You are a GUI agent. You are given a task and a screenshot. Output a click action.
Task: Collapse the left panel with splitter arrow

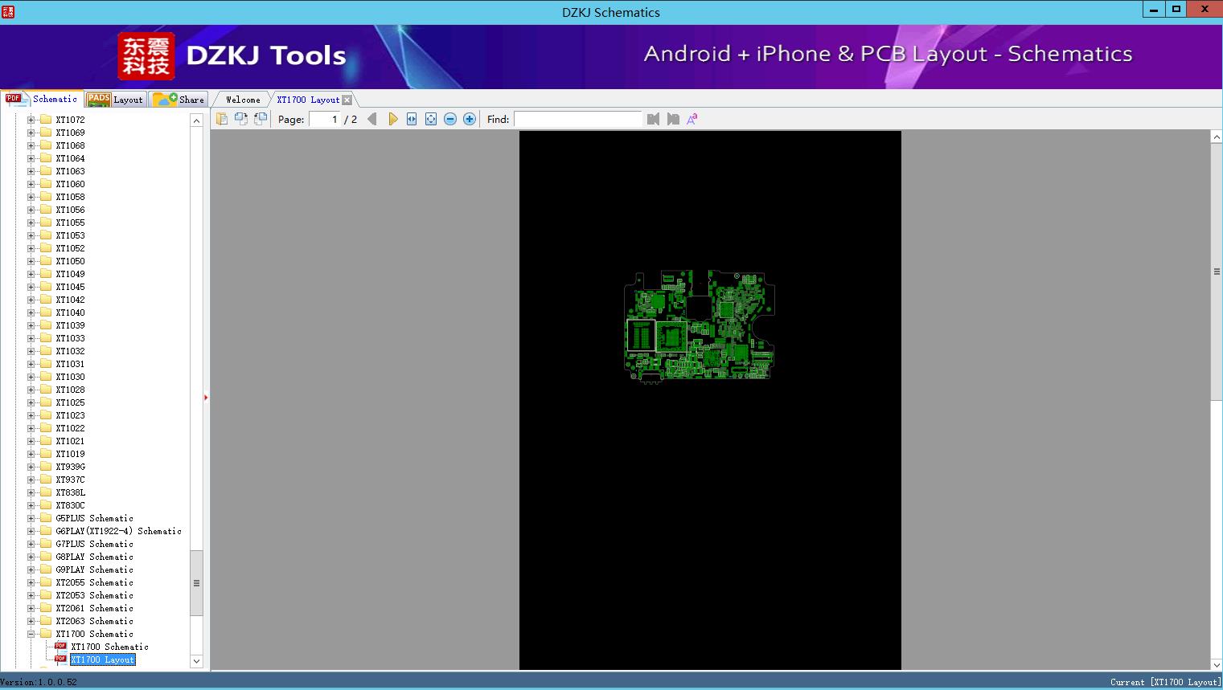coord(206,397)
